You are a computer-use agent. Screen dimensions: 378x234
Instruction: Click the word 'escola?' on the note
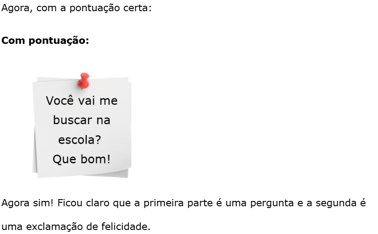(80, 140)
